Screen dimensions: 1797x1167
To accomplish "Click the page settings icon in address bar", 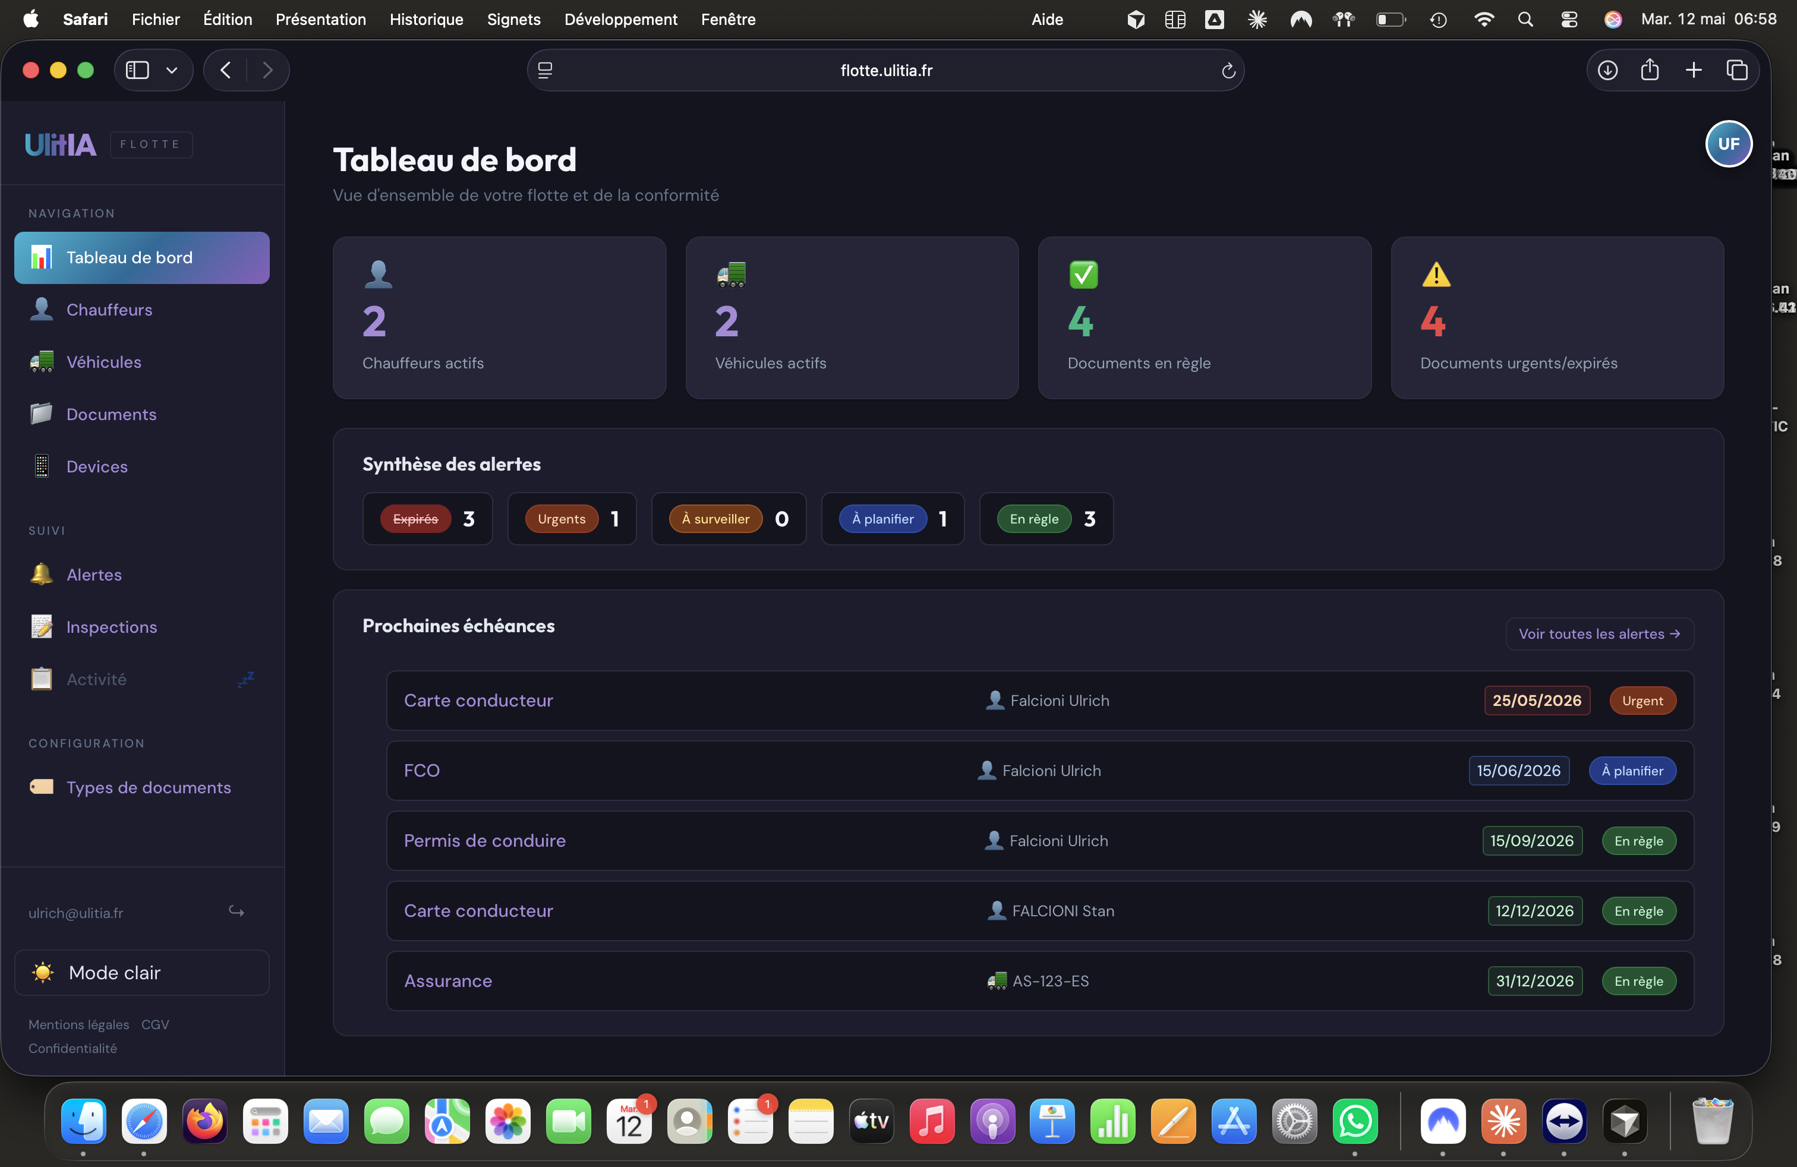I will click(545, 70).
